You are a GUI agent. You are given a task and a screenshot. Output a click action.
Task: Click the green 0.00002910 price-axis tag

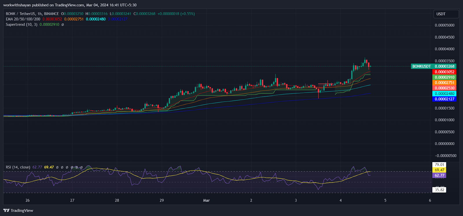[444, 77]
